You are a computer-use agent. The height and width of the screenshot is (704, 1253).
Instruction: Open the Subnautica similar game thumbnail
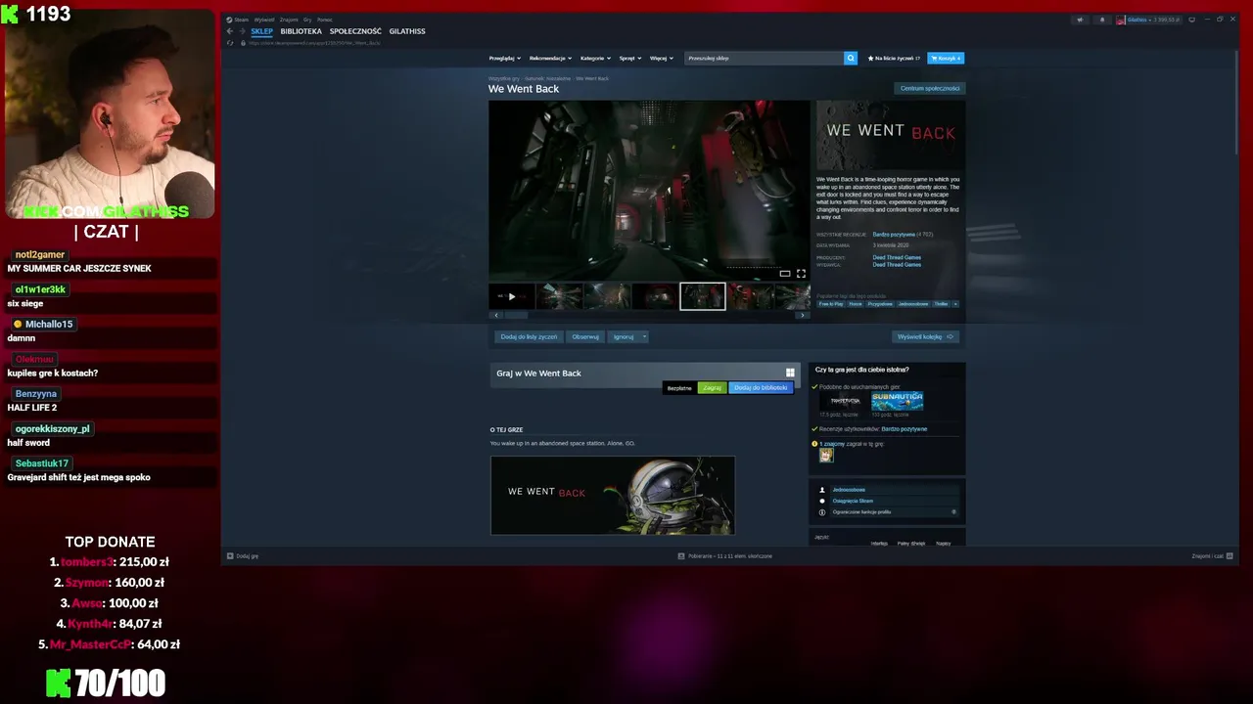coord(897,401)
